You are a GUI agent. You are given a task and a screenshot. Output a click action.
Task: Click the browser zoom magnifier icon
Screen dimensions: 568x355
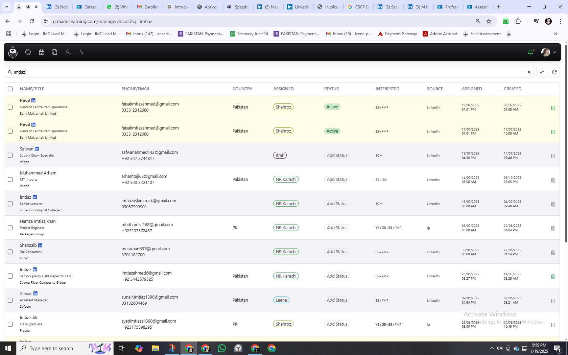478,21
